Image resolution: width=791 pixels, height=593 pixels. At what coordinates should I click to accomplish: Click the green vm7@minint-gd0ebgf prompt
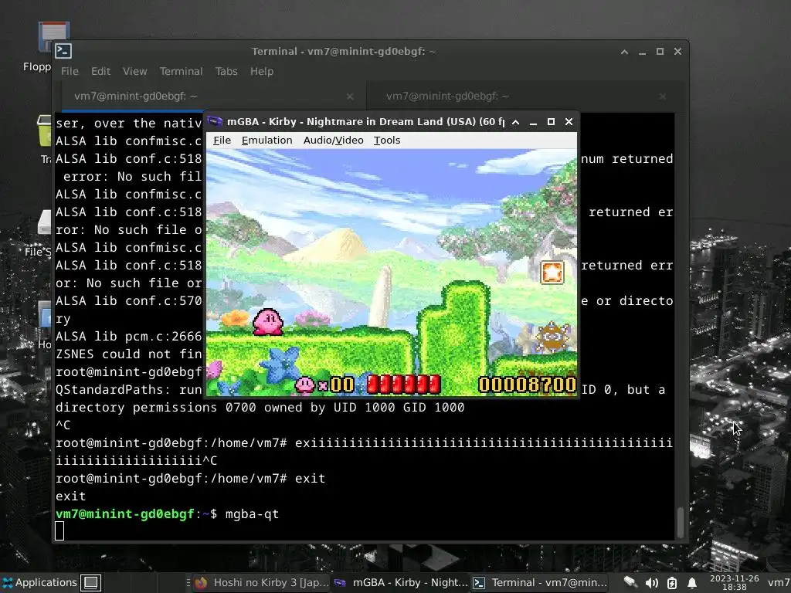124,513
